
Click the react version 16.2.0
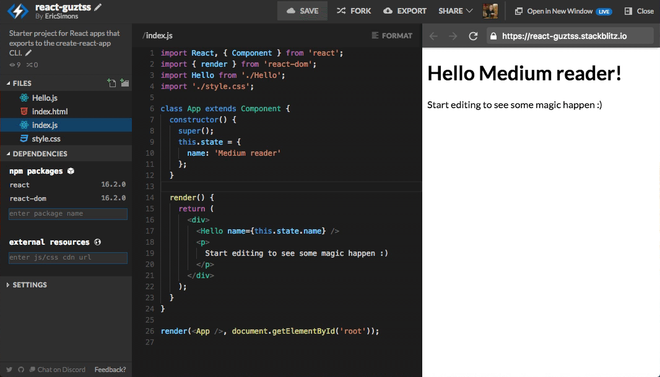pyautogui.click(x=113, y=185)
